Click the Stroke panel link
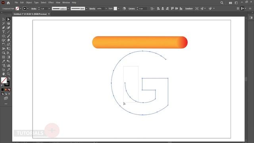 34,9
